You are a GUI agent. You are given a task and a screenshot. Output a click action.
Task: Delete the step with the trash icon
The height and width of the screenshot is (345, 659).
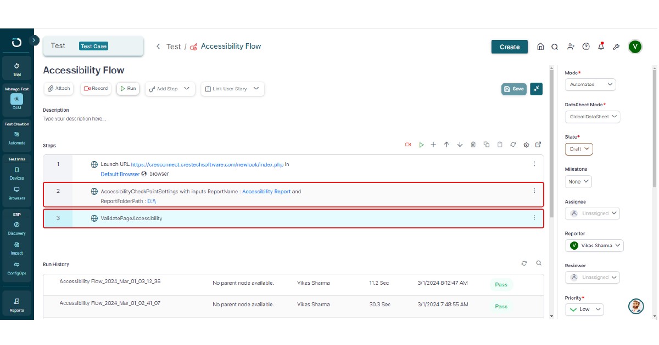point(473,145)
